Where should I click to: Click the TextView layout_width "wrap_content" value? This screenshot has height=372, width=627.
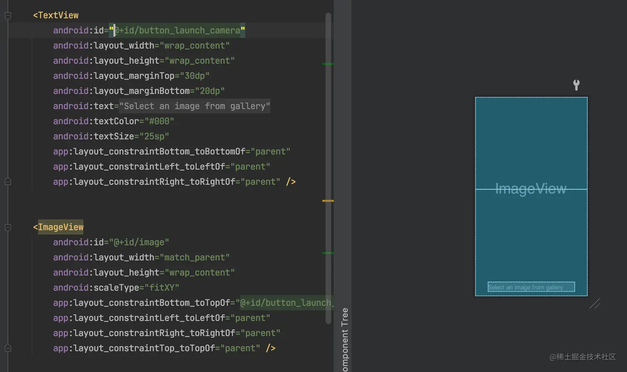194,46
